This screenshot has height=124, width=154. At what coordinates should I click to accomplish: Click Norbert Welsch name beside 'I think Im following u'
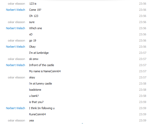coord(15,108)
